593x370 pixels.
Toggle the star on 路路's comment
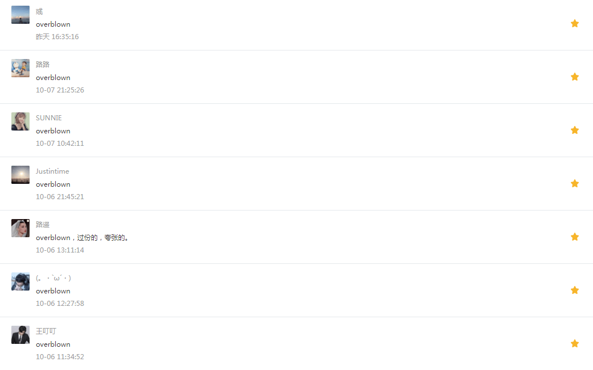(574, 77)
